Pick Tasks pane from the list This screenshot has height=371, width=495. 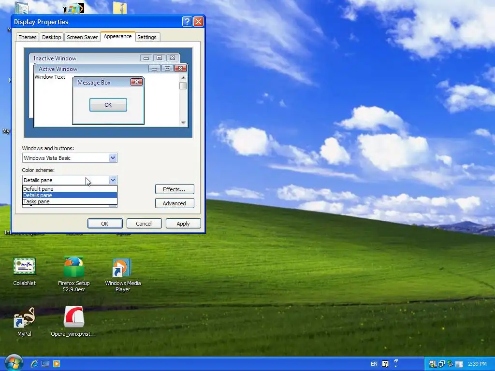pyautogui.click(x=70, y=201)
